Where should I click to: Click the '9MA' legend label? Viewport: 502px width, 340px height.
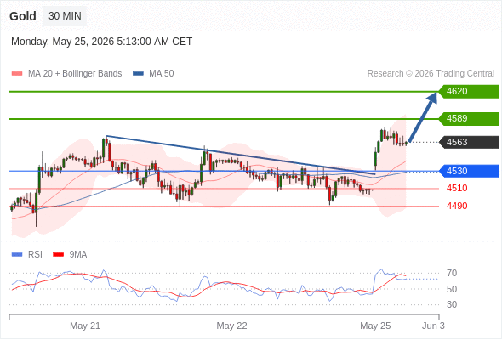[78, 255]
